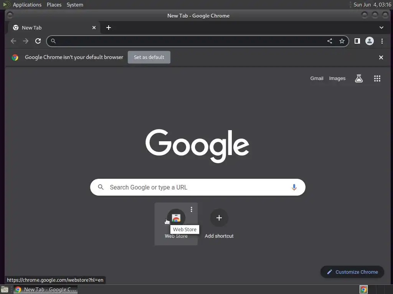Click Set as default button
The width and height of the screenshot is (393, 294).
coord(149,57)
